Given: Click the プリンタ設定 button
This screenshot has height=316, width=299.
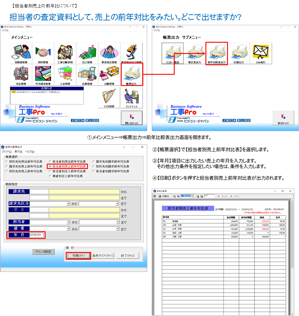Looking at the screenshot, I should [43, 252].
